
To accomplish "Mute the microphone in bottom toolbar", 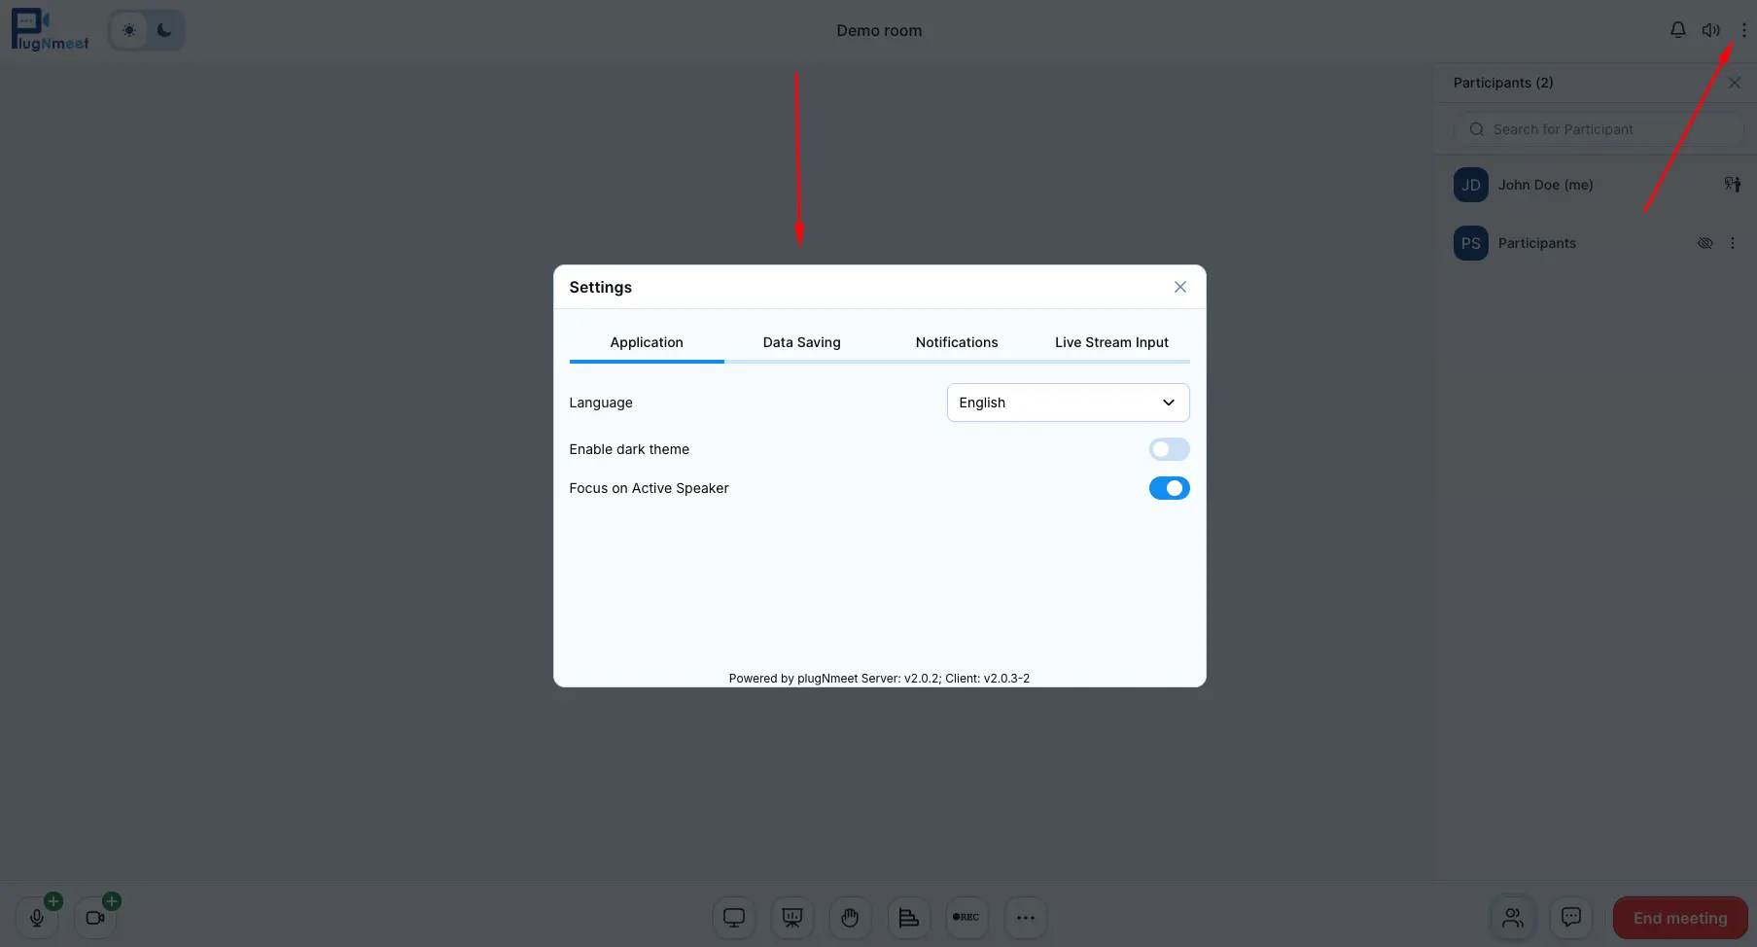I will pos(37,917).
